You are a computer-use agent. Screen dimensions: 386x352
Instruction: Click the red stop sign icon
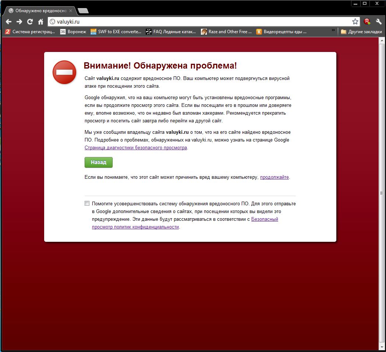(64, 72)
